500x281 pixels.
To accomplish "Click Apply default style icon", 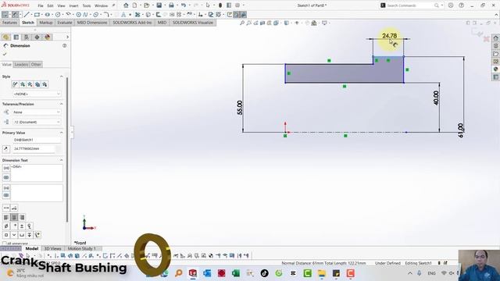I will pos(15,84).
